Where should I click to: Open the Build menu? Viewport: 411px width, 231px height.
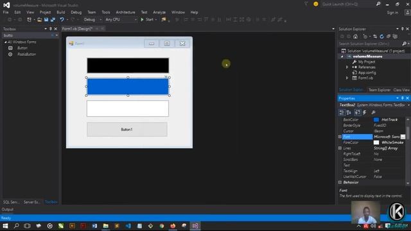point(61,12)
